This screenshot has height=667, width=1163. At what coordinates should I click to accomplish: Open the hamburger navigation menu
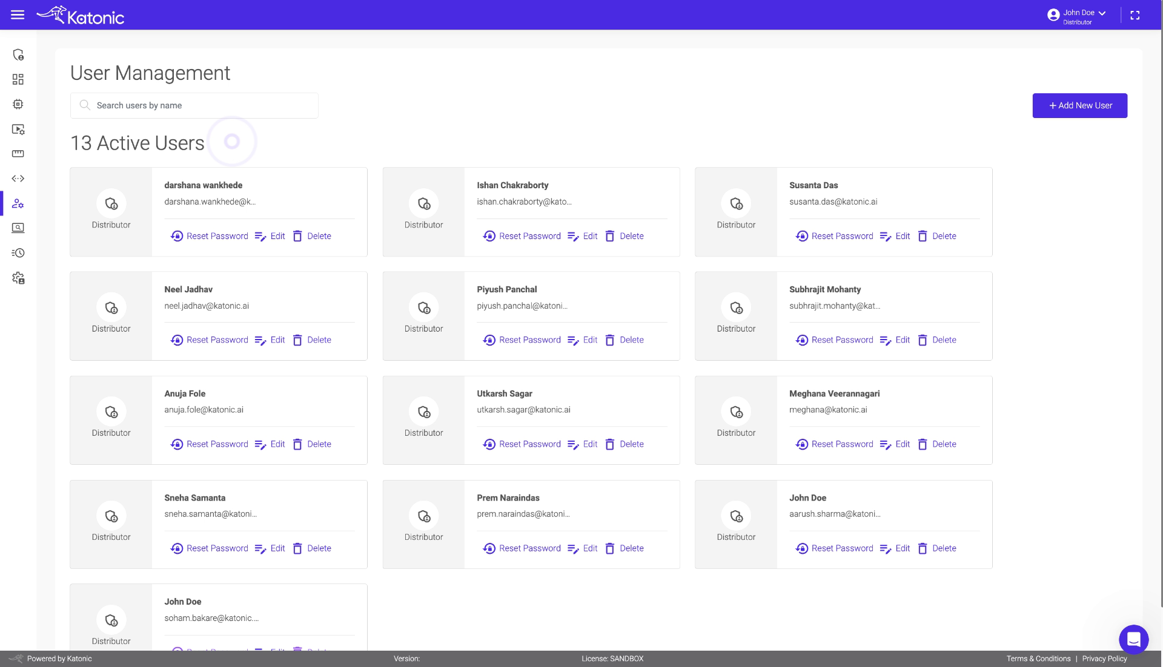(18, 15)
